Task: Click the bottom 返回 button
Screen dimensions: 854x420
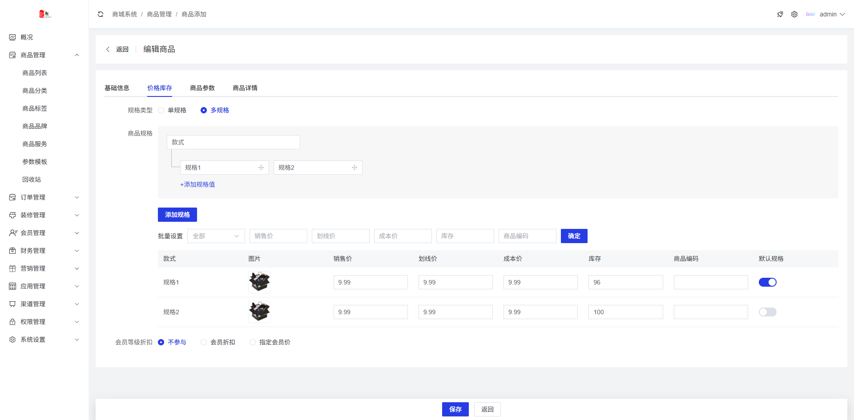Action: pos(487,409)
